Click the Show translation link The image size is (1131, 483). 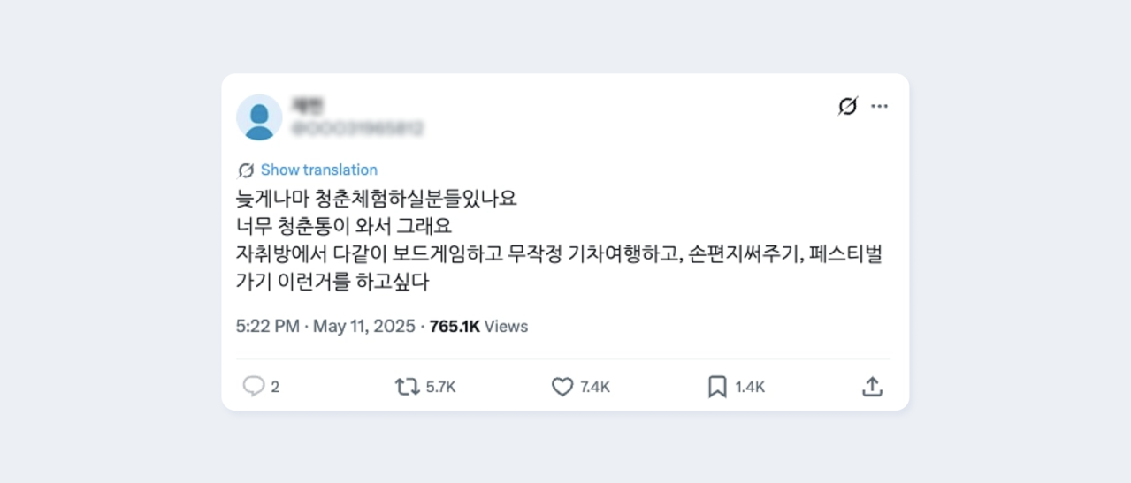pyautogui.click(x=318, y=170)
